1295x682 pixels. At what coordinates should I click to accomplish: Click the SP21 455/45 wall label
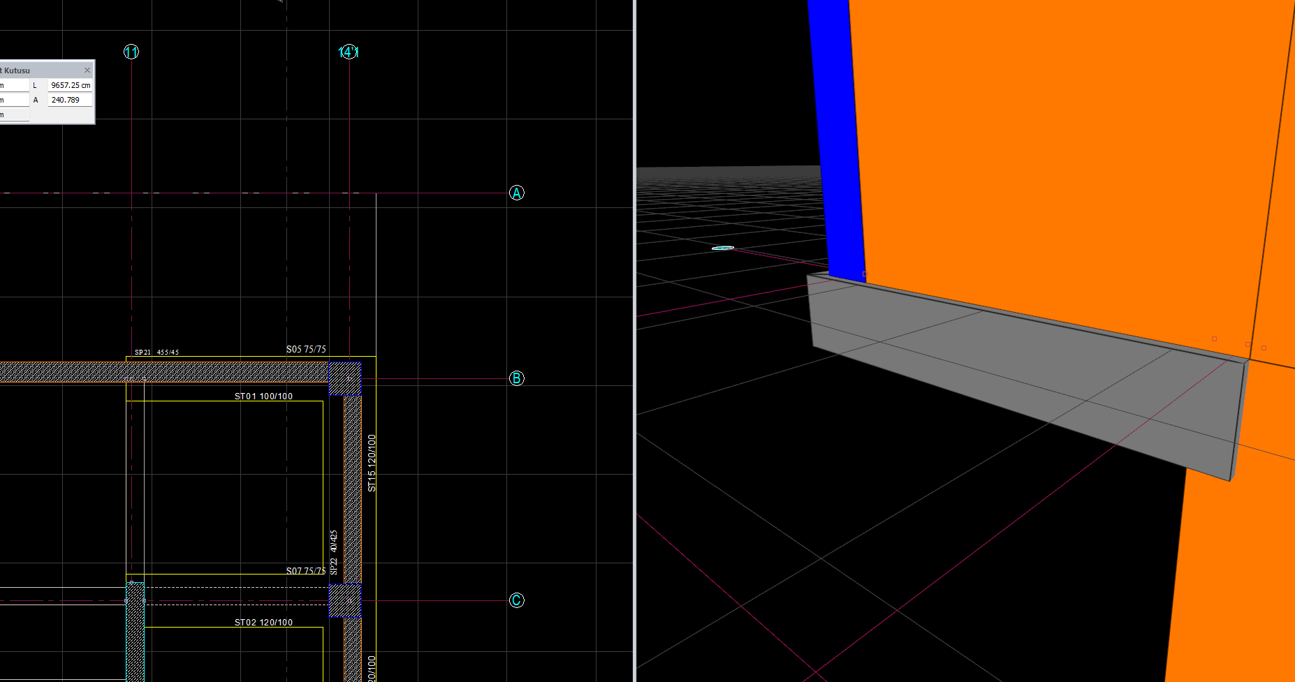click(x=156, y=353)
